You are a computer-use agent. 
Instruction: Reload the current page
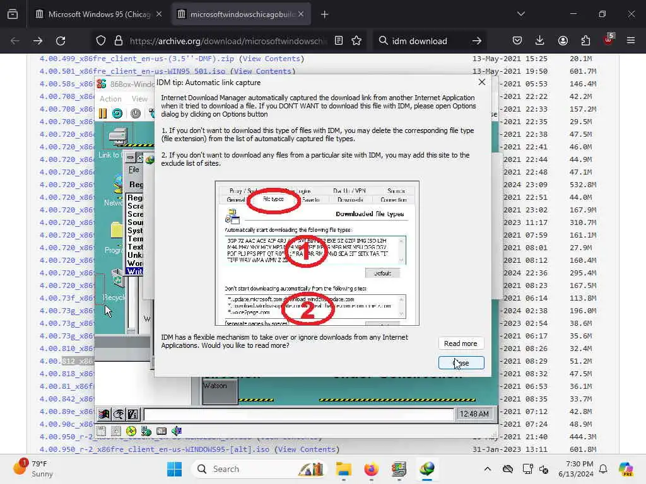[61, 41]
